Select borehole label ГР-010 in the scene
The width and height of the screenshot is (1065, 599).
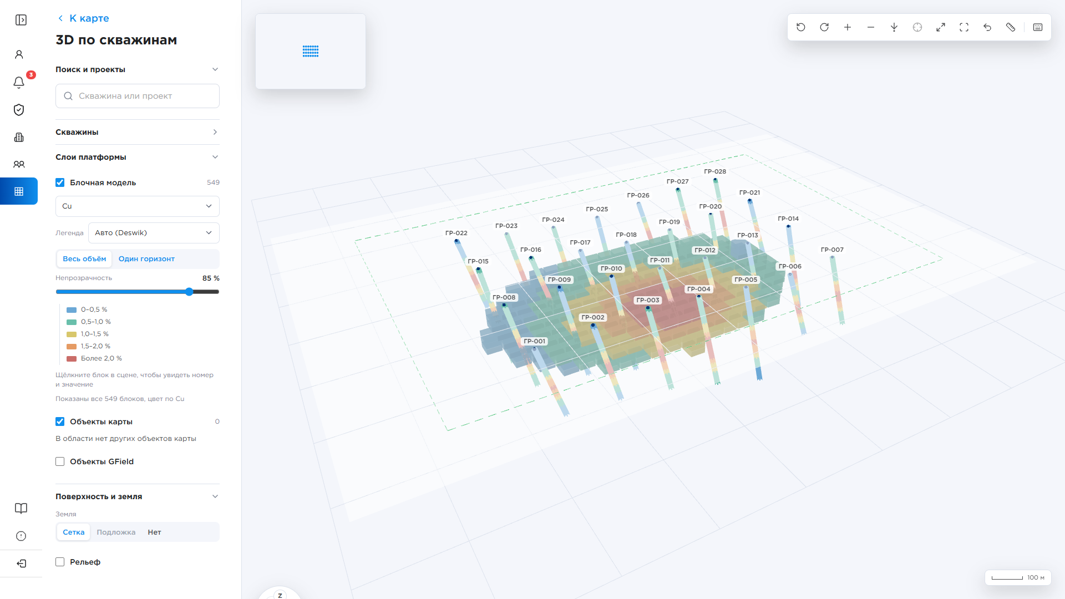(611, 268)
